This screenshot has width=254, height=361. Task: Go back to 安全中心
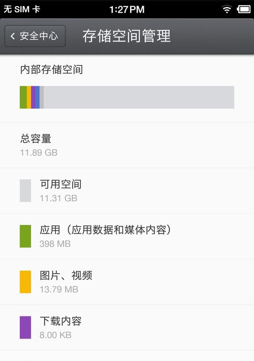[x=35, y=36]
